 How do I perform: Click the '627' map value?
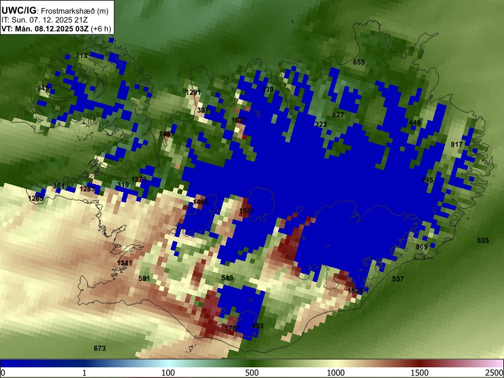pos(338,115)
